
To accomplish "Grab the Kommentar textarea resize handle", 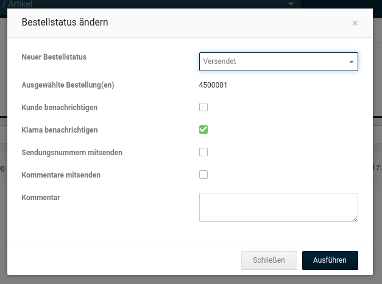I will (x=355, y=218).
